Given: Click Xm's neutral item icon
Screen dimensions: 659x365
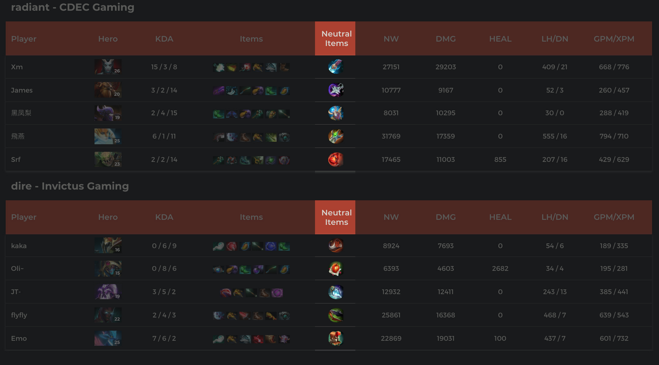Looking at the screenshot, I should point(335,67).
